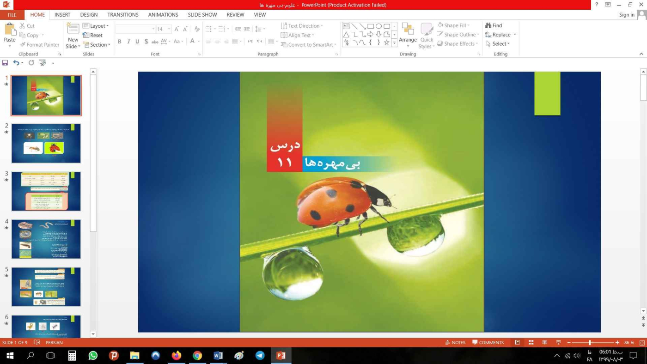Image resolution: width=647 pixels, height=364 pixels.
Task: Select slide 3 thumbnail
Action: coord(46,191)
